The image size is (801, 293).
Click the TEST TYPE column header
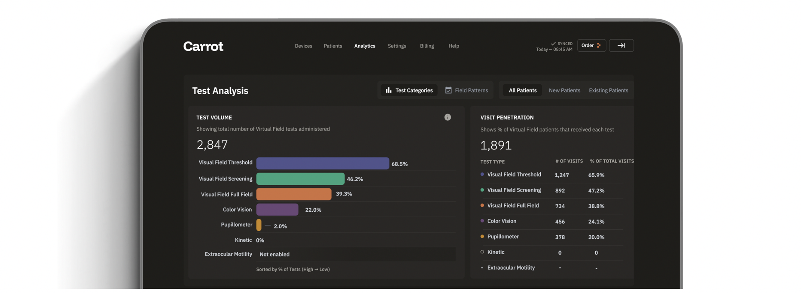[x=492, y=162]
